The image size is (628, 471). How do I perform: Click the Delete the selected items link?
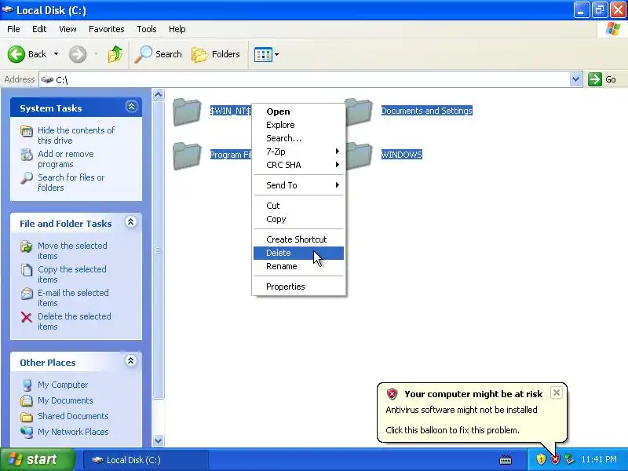(x=75, y=322)
